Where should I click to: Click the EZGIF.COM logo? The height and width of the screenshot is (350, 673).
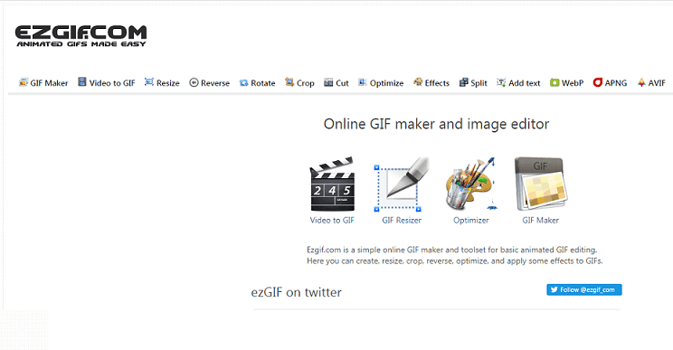pos(81,36)
